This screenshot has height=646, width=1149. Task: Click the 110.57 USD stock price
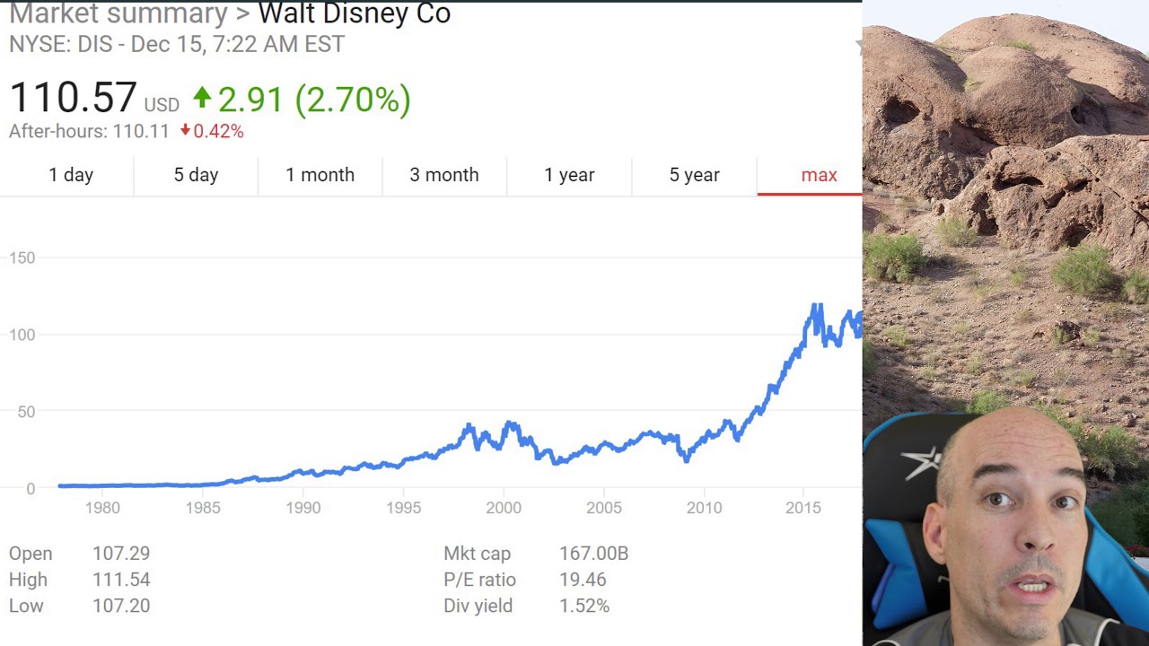[x=74, y=98]
